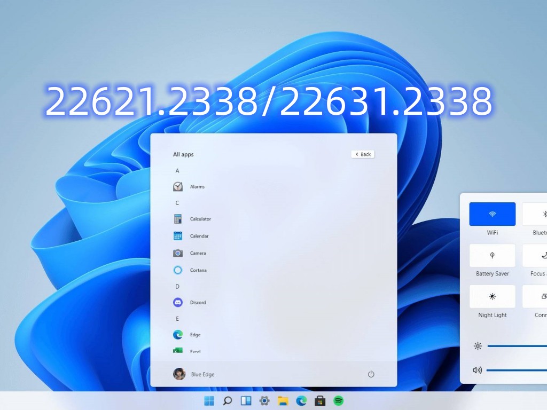
Task: Select the "Camera" text label
Action: point(198,253)
